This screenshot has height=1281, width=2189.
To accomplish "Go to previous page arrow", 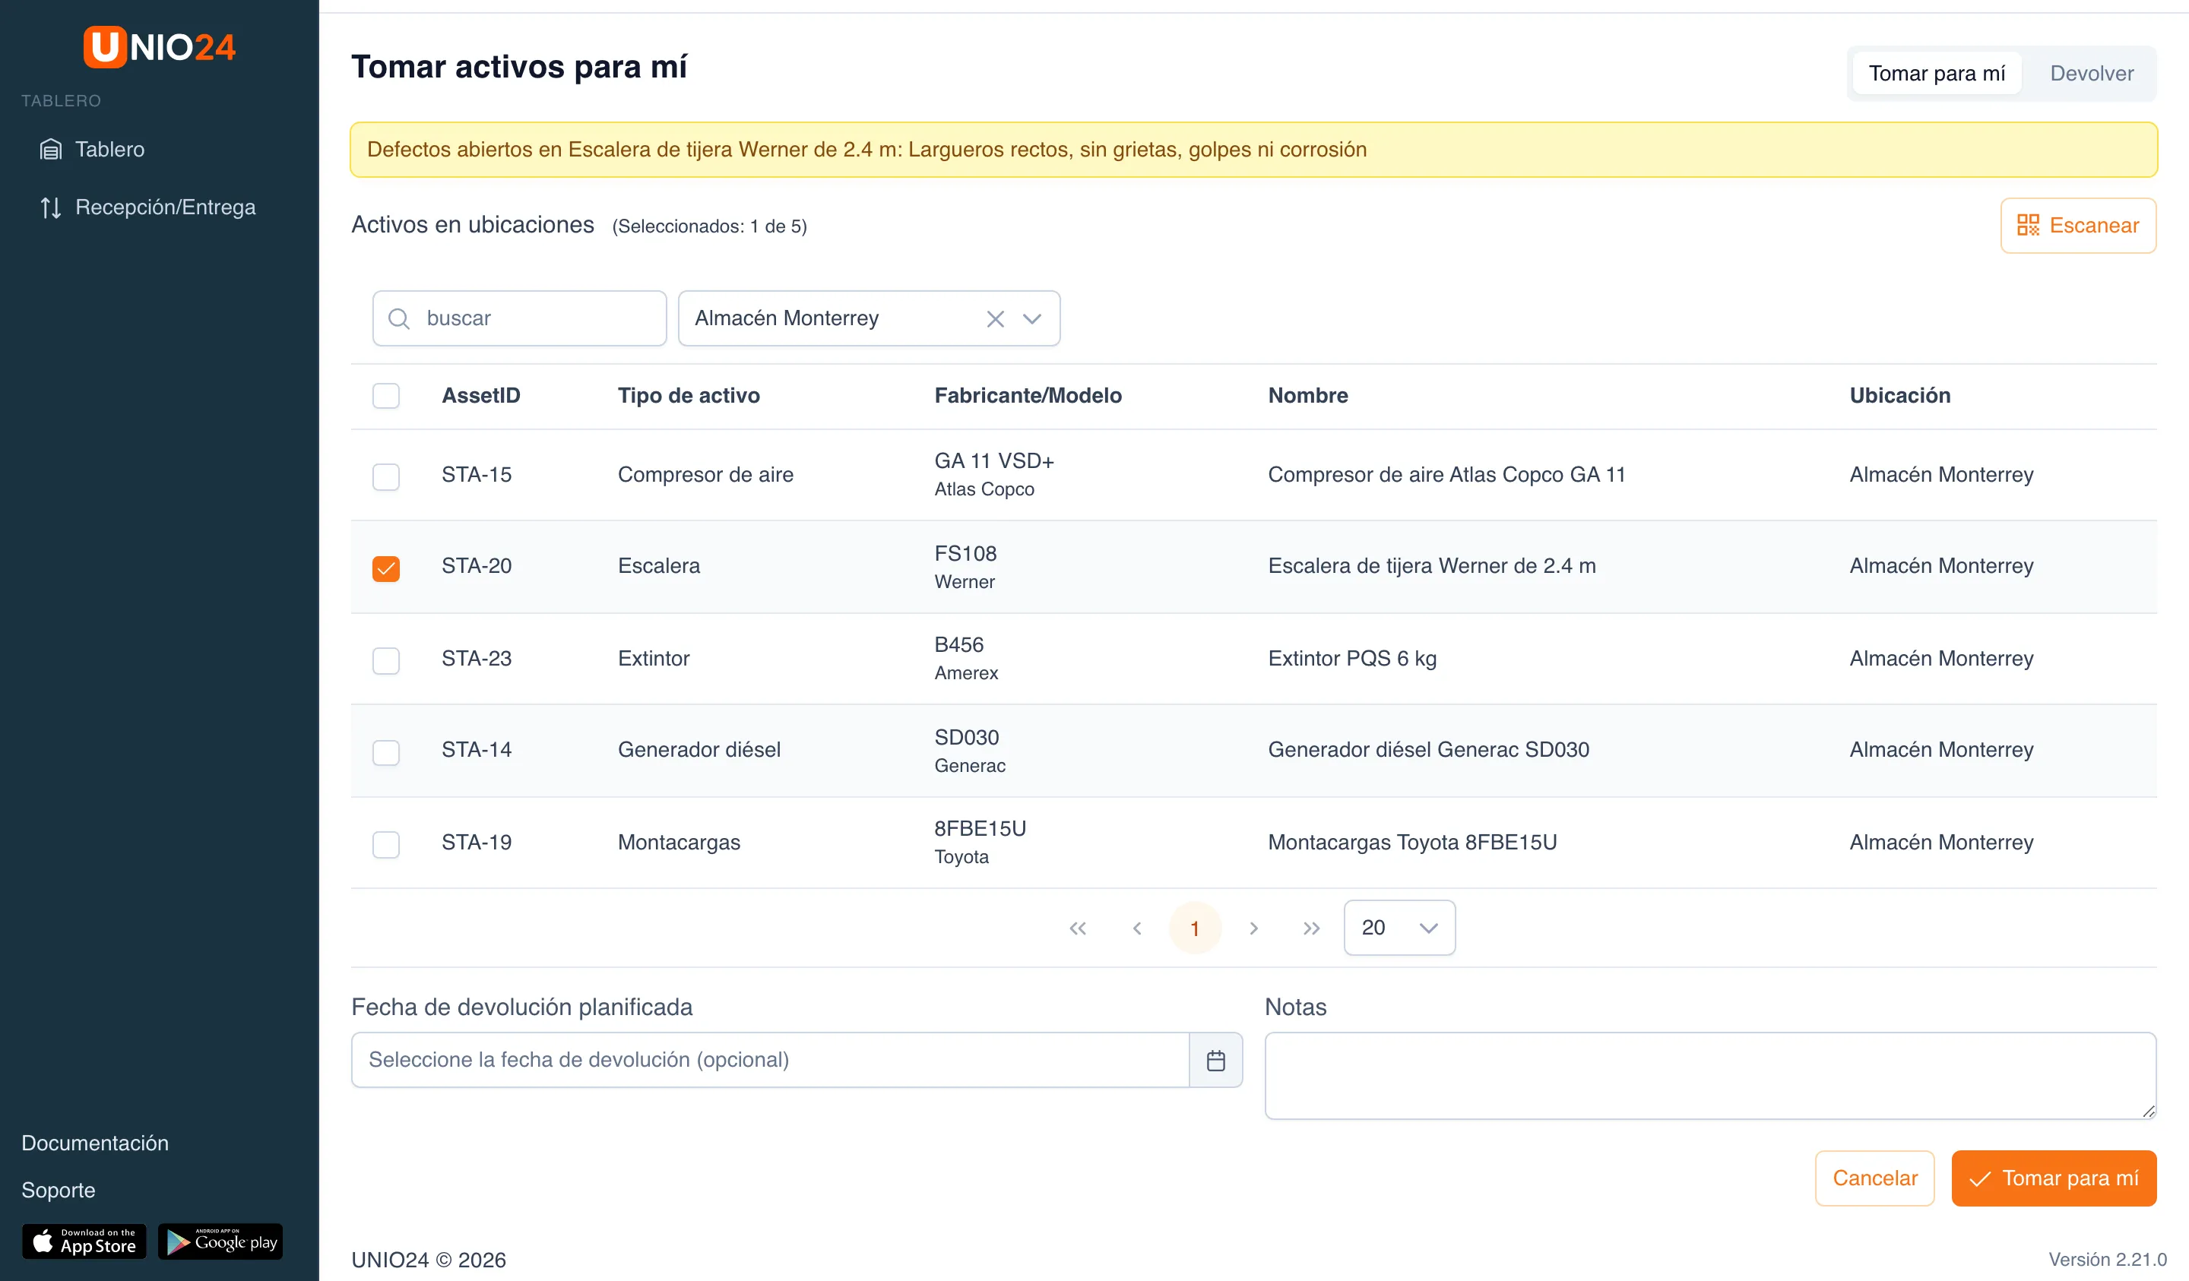I will (1136, 928).
